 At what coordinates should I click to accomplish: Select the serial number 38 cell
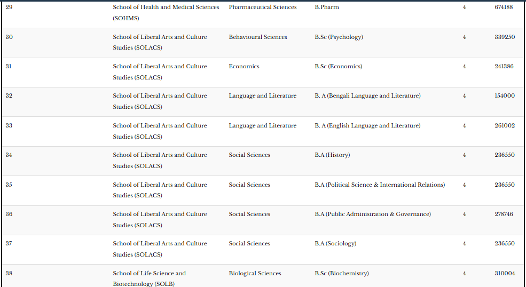[9, 274]
